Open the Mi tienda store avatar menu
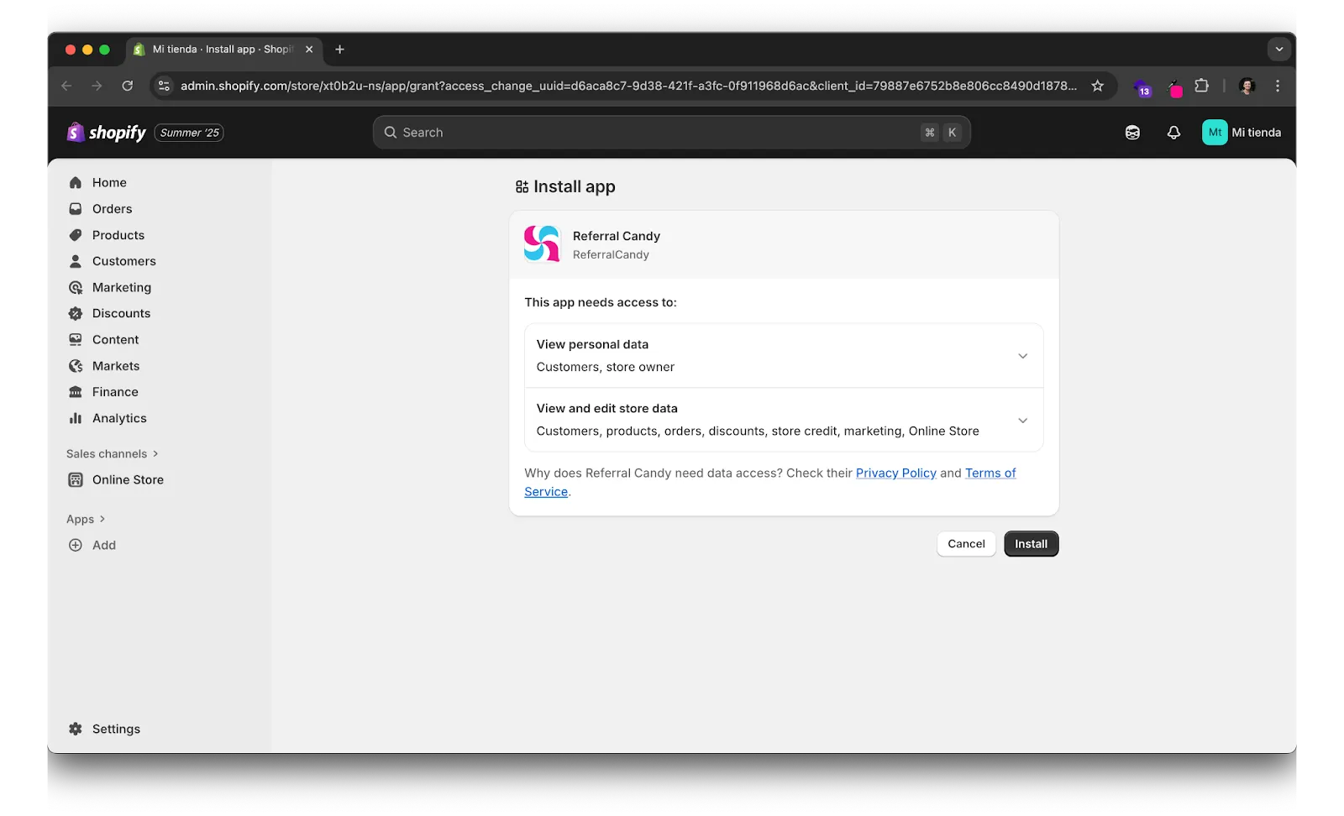Image resolution: width=1344 pixels, height=816 pixels. tap(1215, 132)
